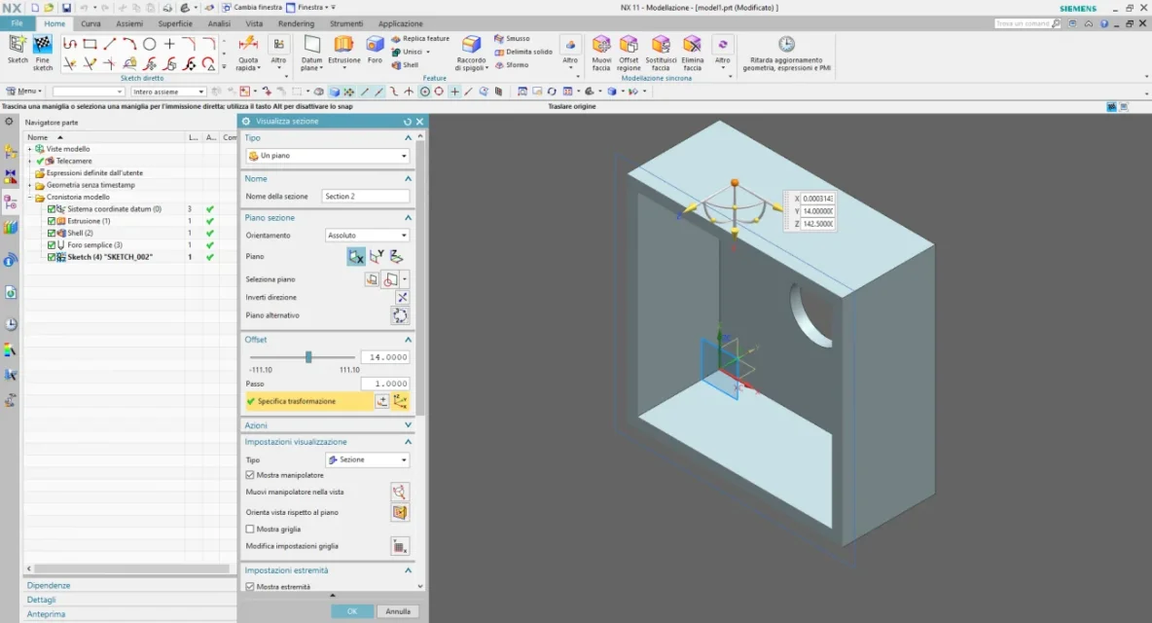Click the OK button
This screenshot has width=1152, height=623.
coord(352,611)
